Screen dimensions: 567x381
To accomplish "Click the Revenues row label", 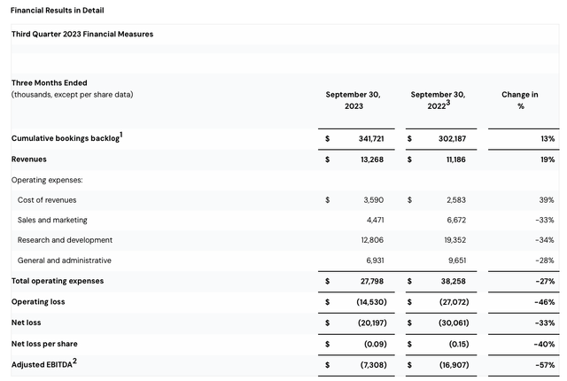I will 28,159.
